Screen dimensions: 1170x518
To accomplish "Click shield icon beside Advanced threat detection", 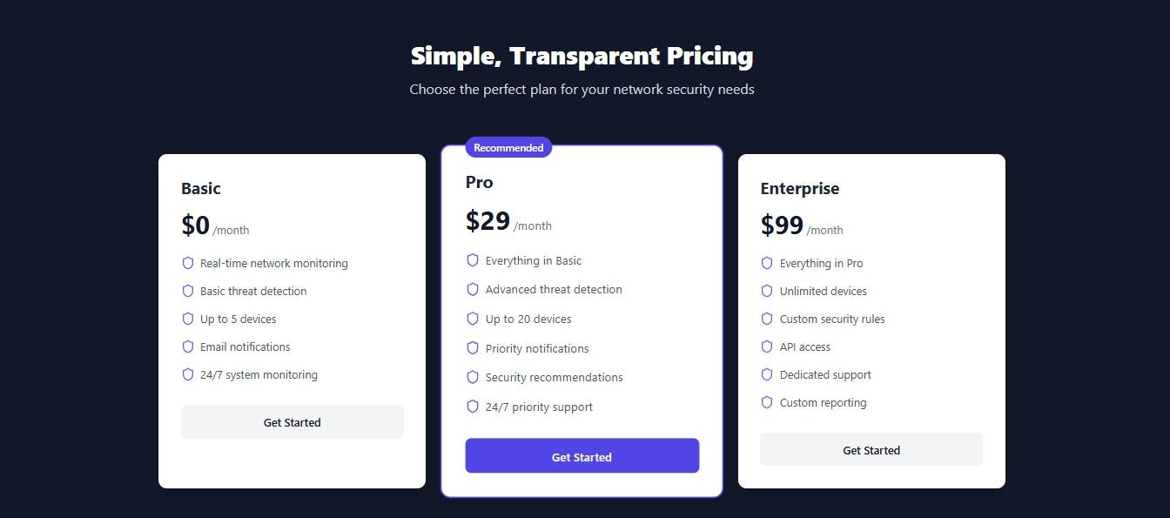I will [x=473, y=289].
